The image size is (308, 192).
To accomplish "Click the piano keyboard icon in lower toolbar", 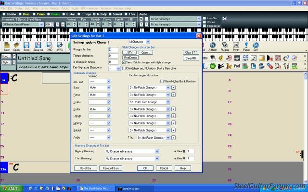I will (213, 58).
